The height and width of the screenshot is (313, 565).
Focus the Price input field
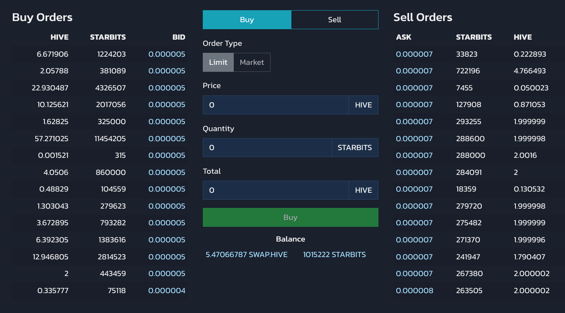(x=276, y=105)
